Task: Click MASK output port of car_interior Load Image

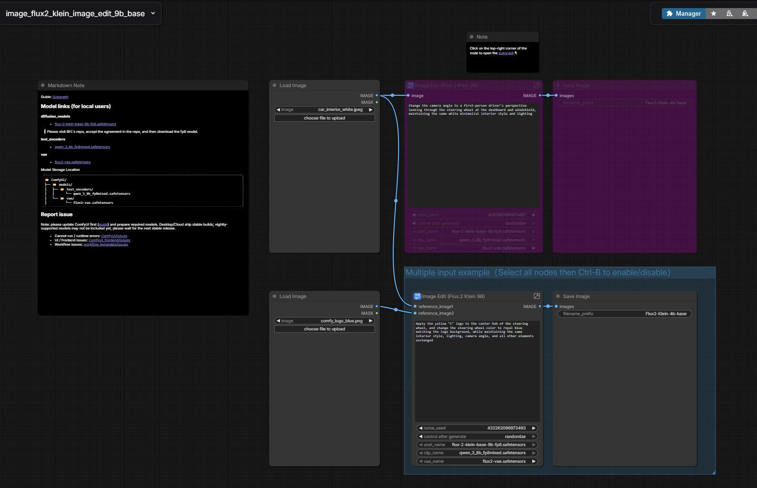Action: (x=377, y=102)
